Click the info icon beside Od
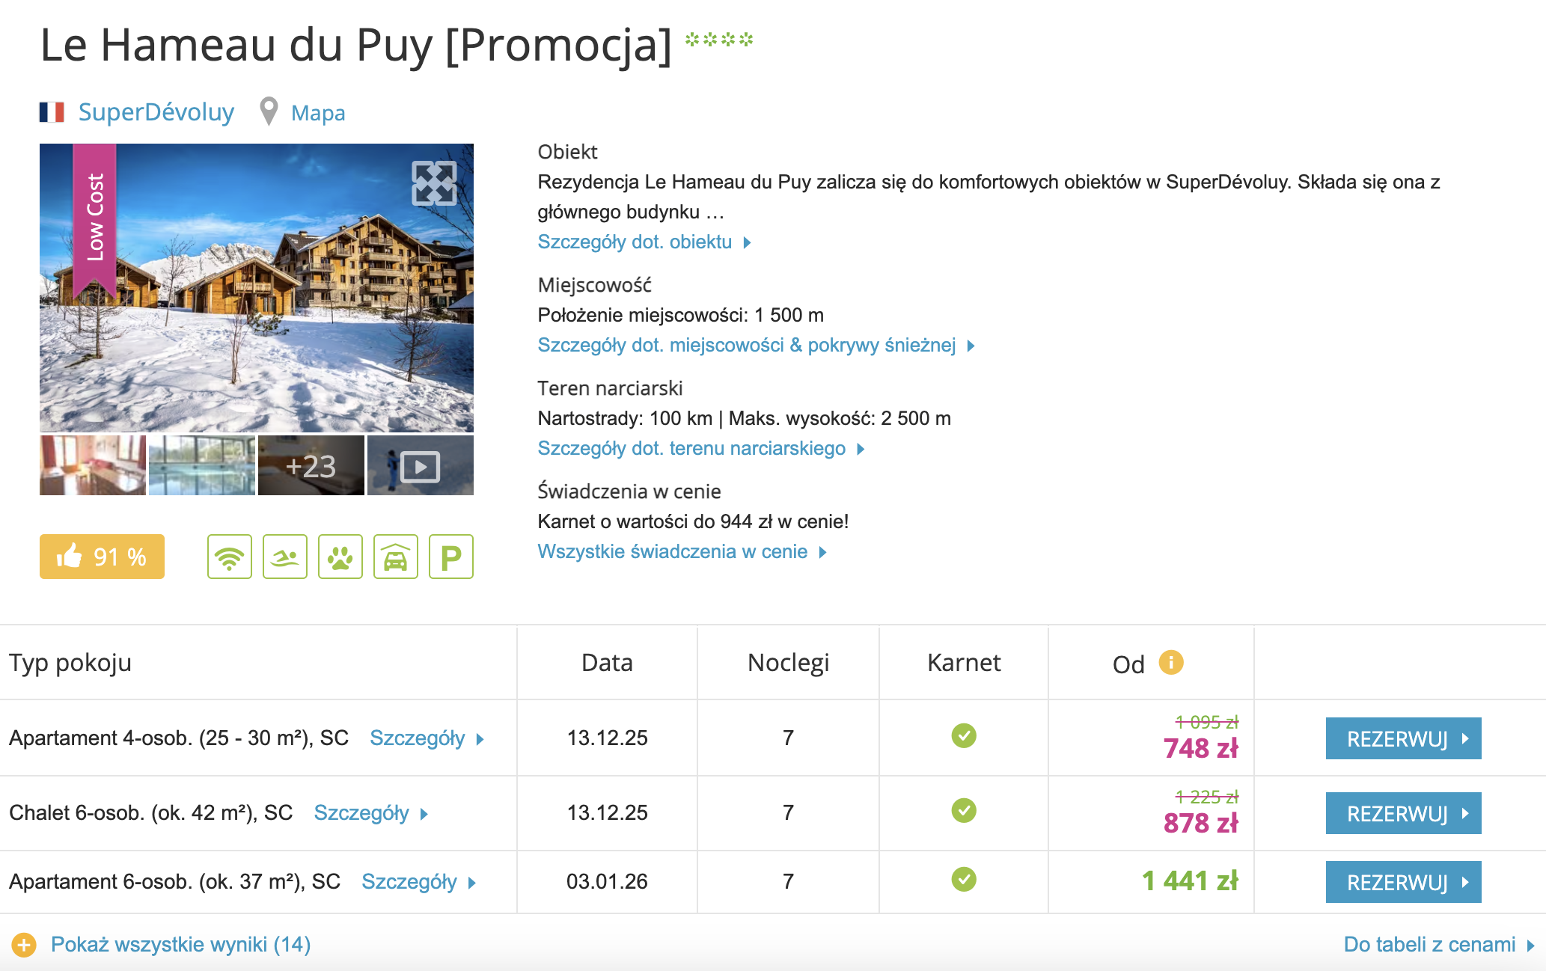1546x971 pixels. click(x=1171, y=662)
